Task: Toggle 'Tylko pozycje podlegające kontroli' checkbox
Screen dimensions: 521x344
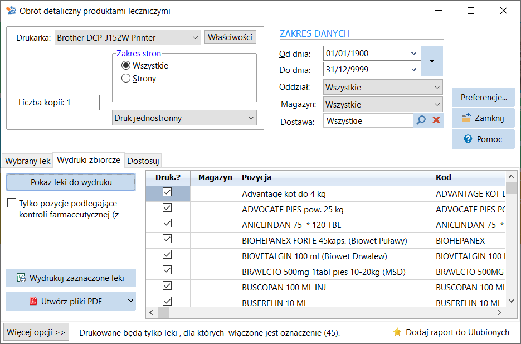Action: [x=12, y=203]
